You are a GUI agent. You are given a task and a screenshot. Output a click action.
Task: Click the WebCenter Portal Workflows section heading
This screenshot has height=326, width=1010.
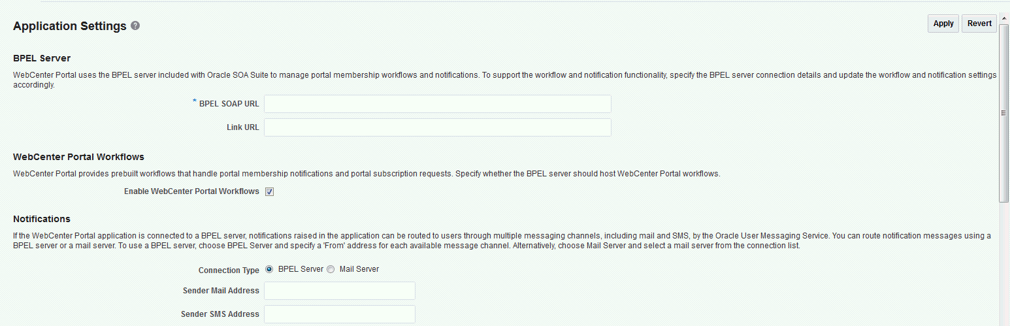click(x=78, y=157)
